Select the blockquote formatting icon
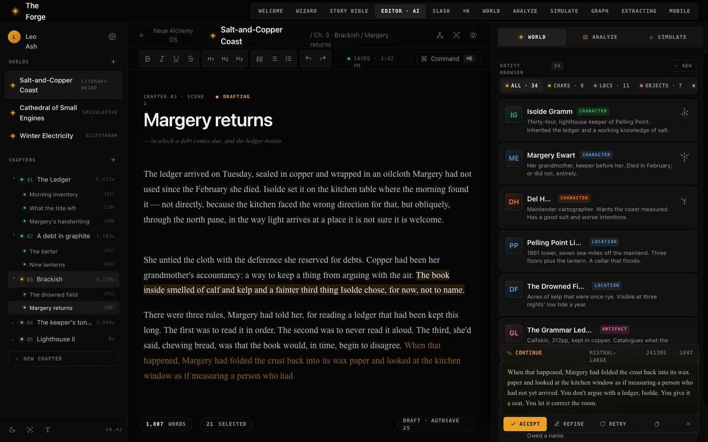This screenshot has width=708, height=442. point(260,58)
